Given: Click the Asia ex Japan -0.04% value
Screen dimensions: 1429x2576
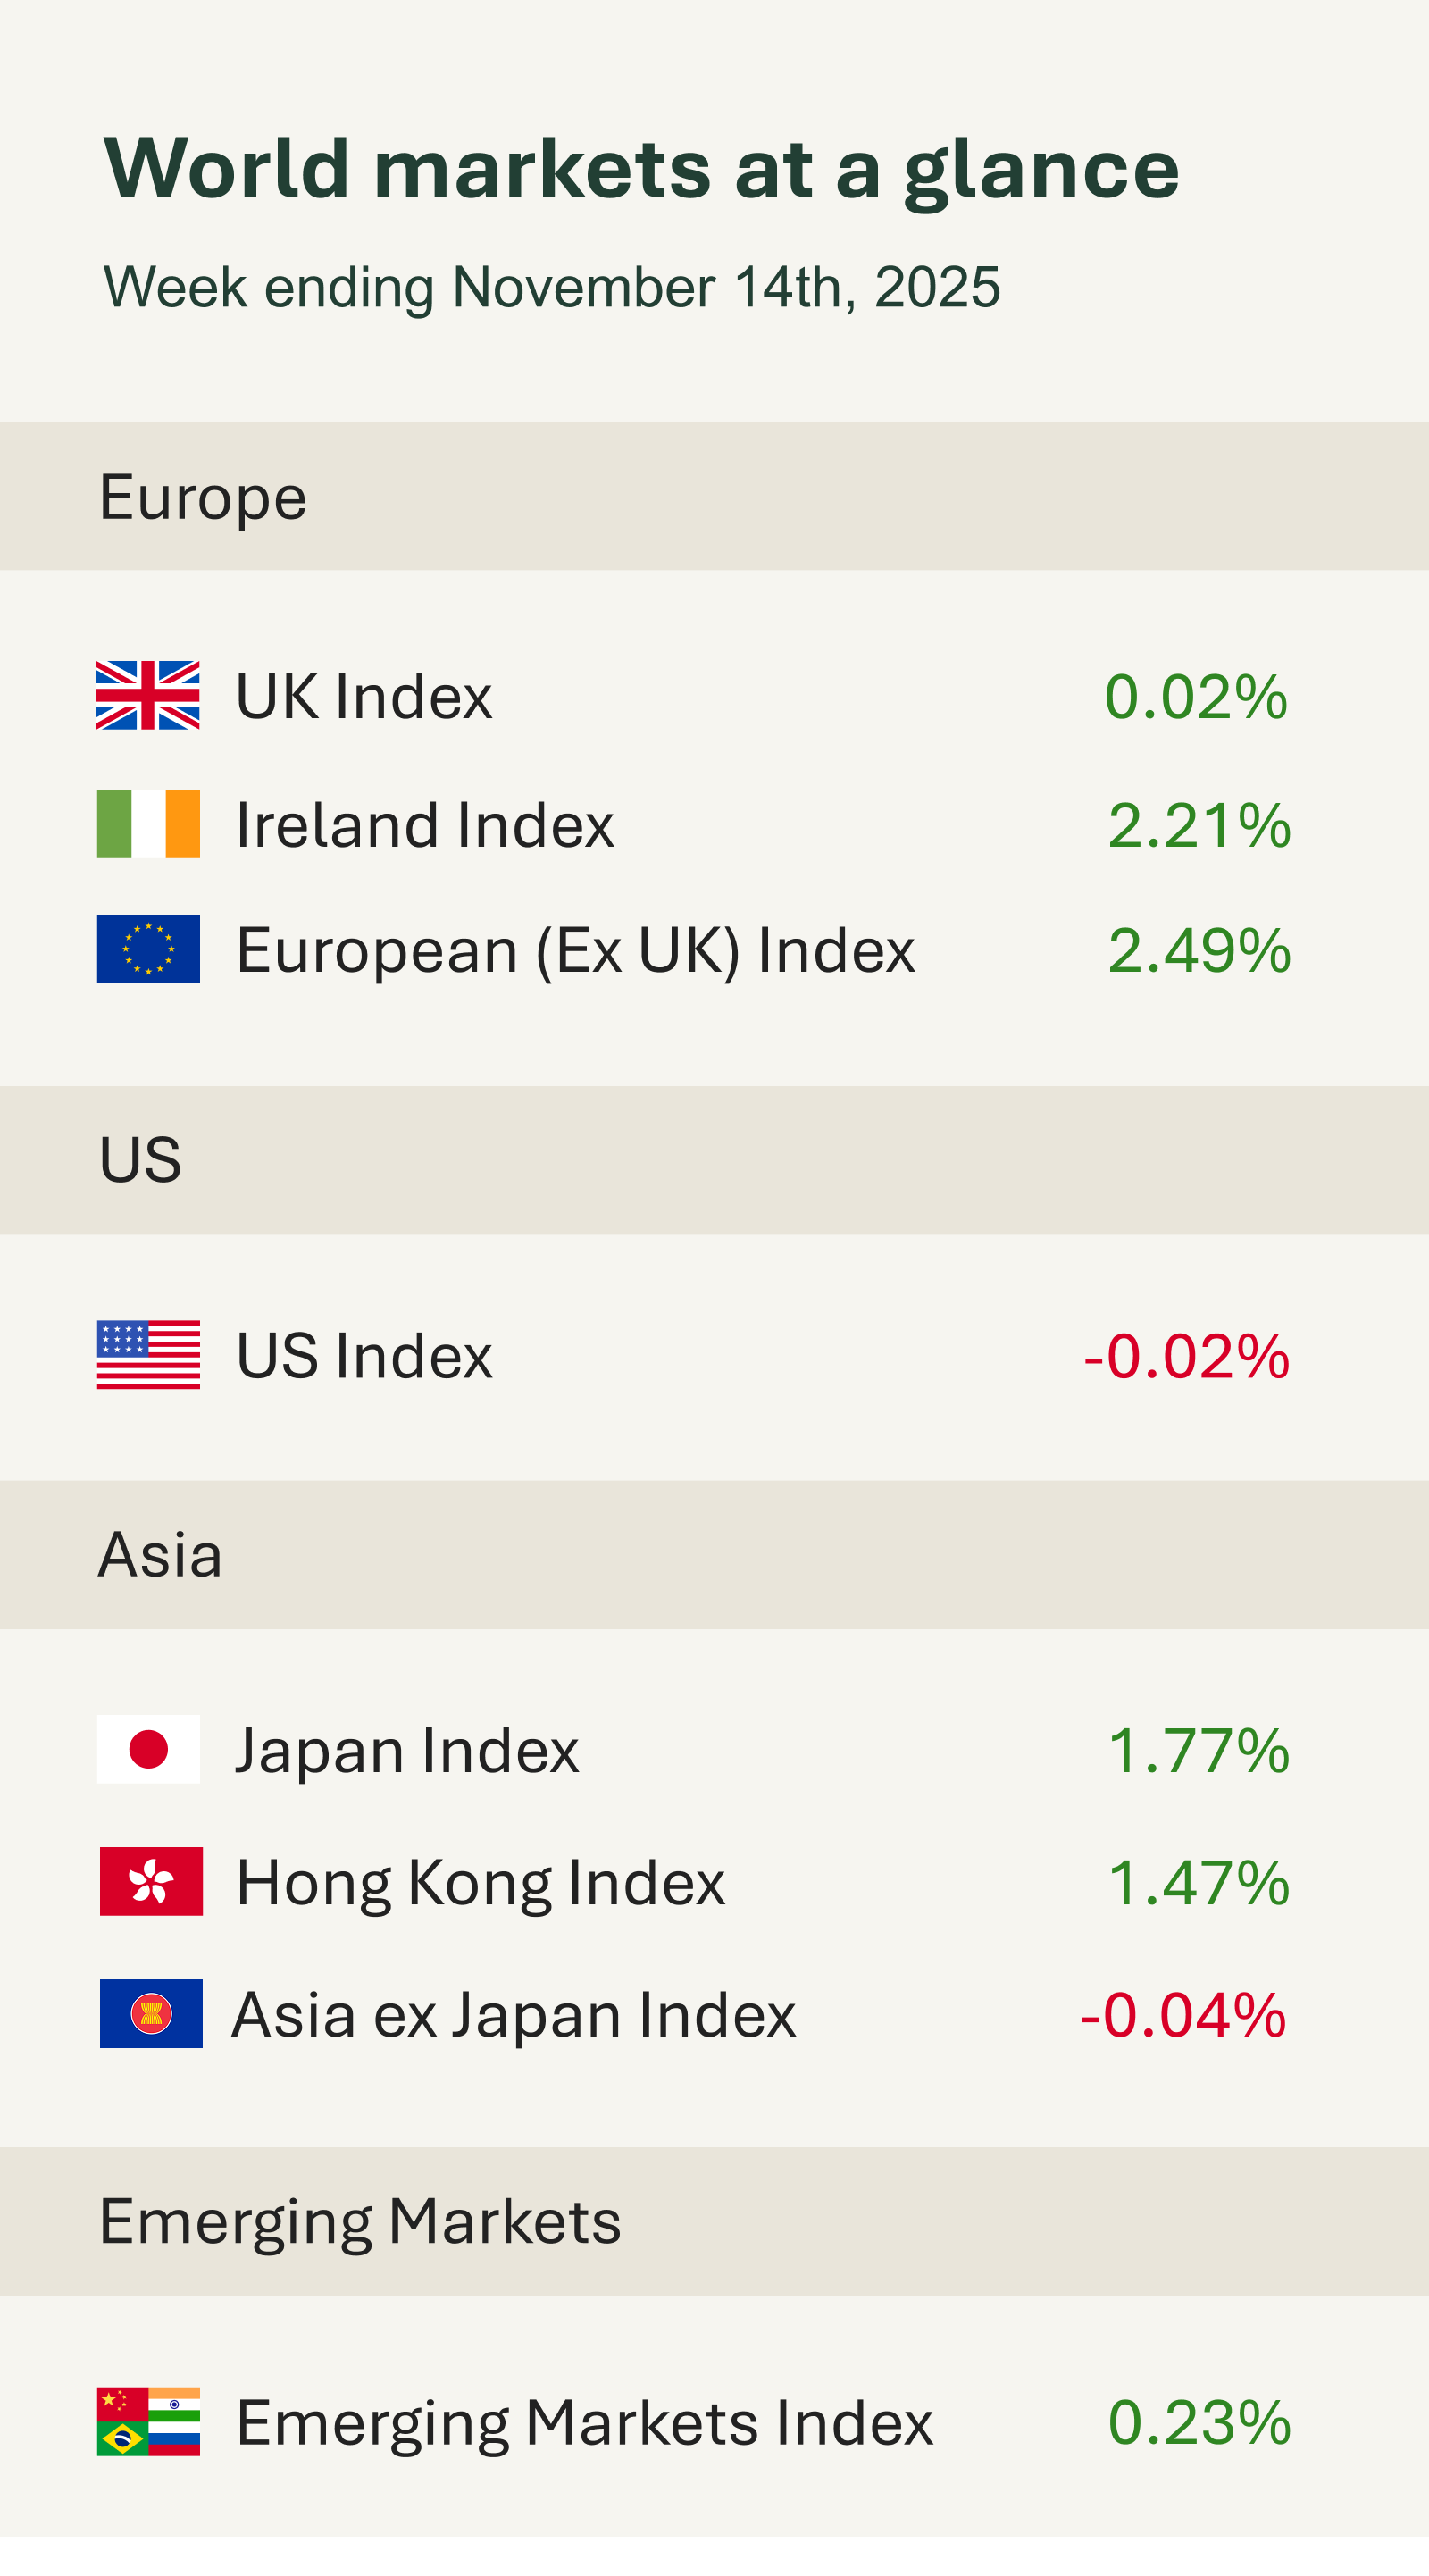Looking at the screenshot, I should tap(1183, 2014).
